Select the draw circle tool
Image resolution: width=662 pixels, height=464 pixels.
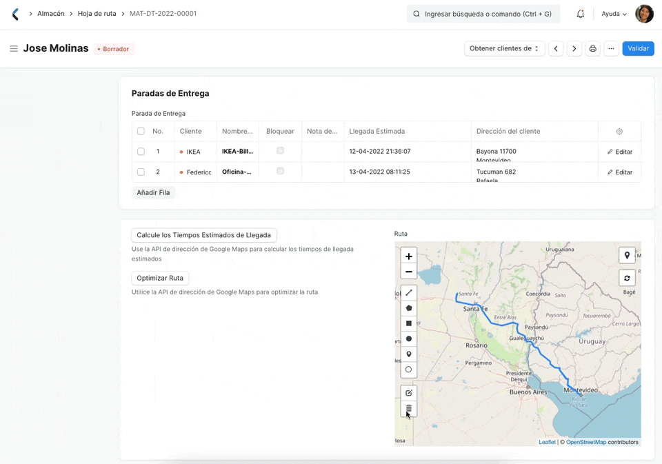[x=409, y=339]
